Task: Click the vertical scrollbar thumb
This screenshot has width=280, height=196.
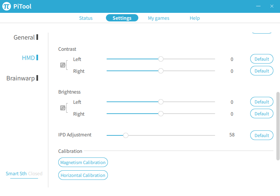Action: click(x=278, y=126)
